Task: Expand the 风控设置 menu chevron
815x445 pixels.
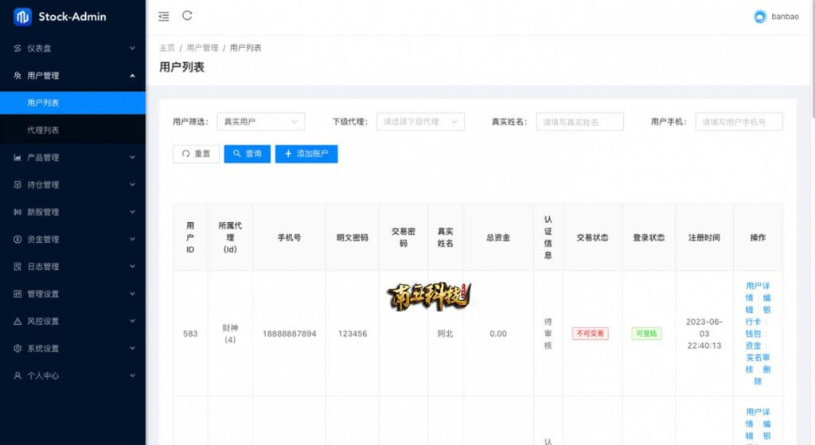Action: point(133,322)
